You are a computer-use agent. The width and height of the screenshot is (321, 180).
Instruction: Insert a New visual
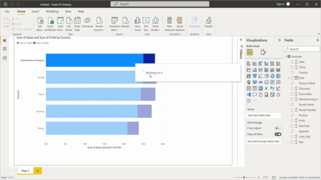click(x=137, y=24)
